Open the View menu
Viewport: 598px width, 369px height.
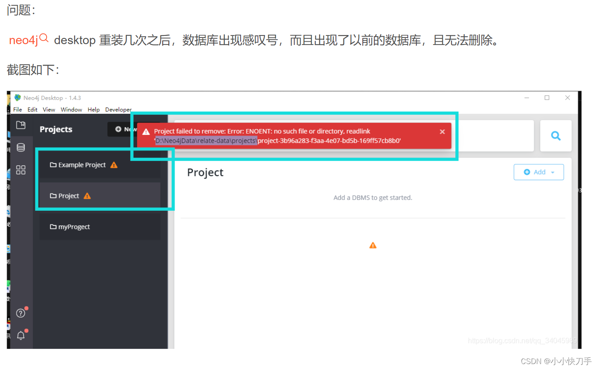click(x=49, y=110)
